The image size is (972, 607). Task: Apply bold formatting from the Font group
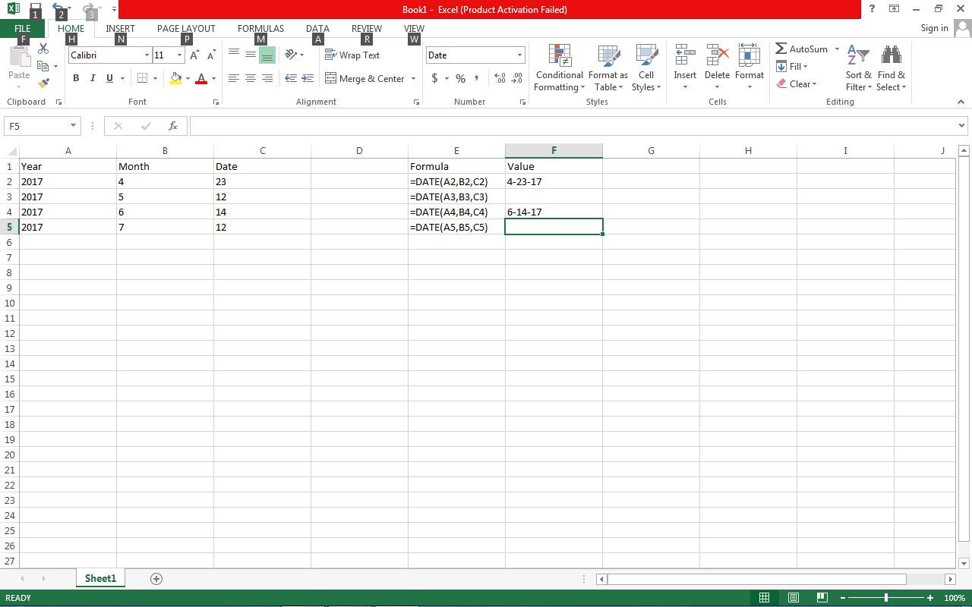coord(75,78)
